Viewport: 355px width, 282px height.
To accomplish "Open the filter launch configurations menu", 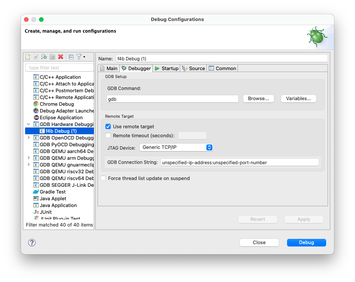I will [81, 57].
